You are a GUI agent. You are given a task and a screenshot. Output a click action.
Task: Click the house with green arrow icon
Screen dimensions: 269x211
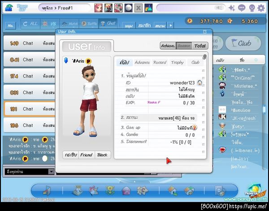pos(173,190)
